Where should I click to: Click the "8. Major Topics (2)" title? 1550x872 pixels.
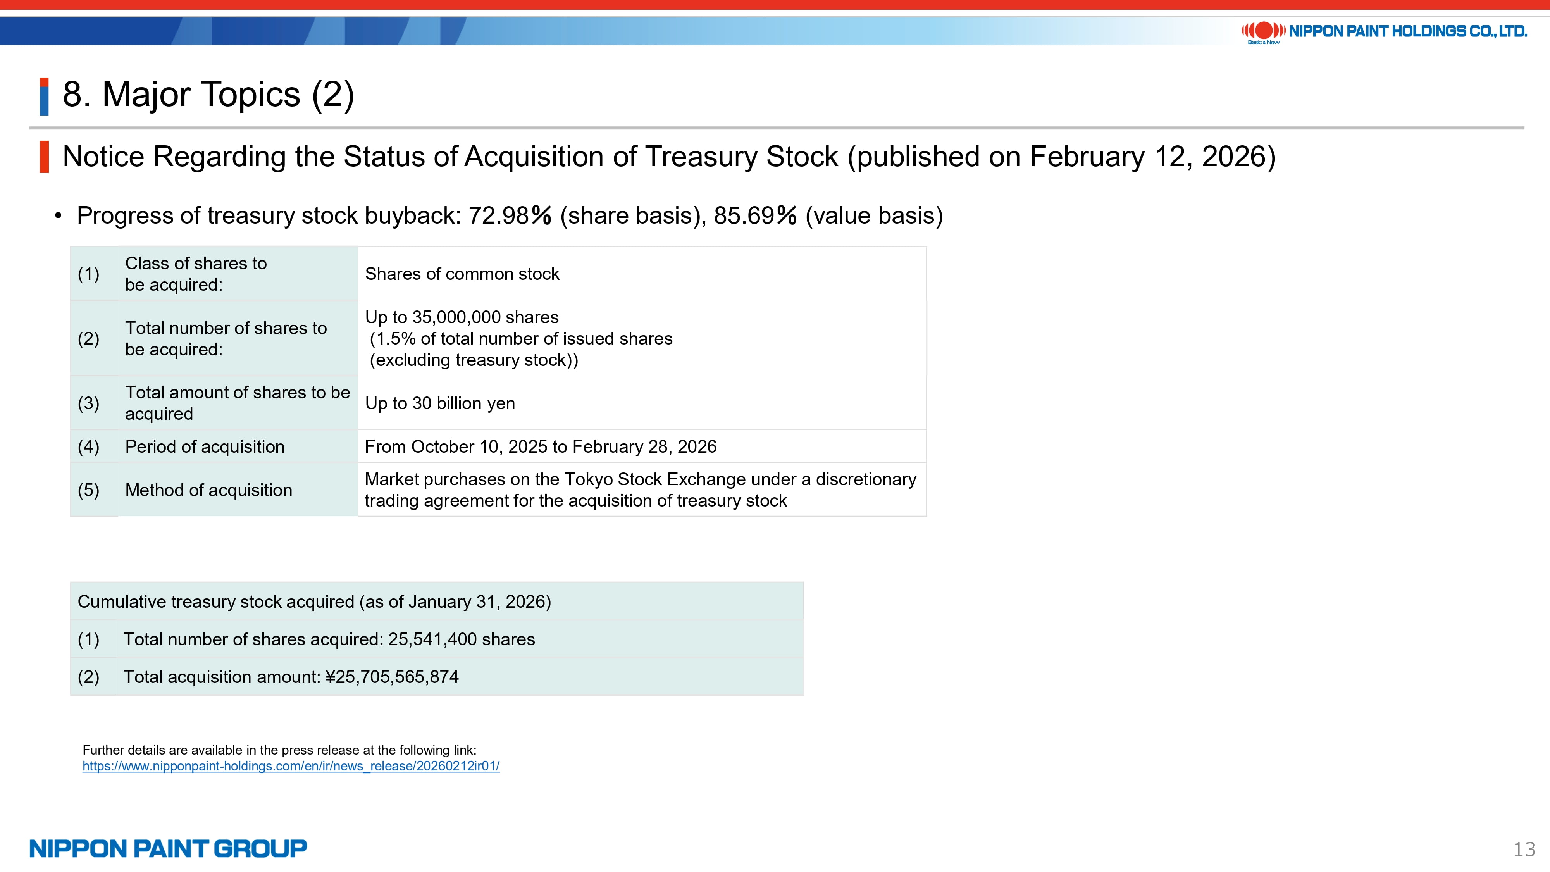[x=208, y=95]
